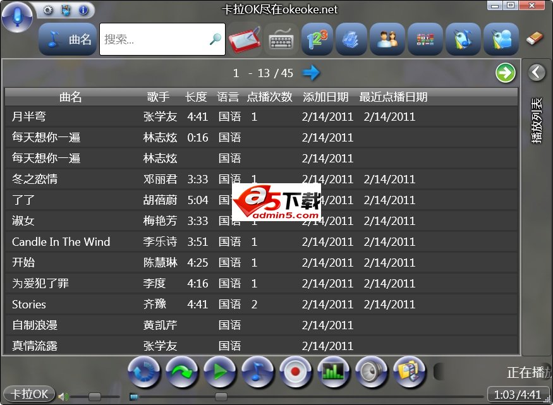Mute via small volume speaker icon

click(63, 397)
